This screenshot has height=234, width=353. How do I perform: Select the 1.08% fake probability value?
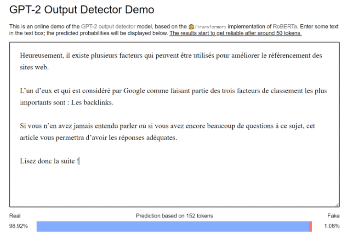331,226
